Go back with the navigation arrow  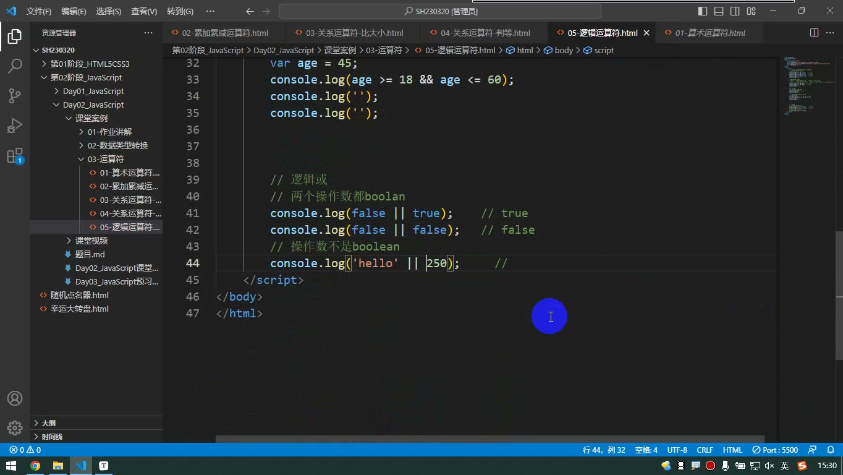(249, 11)
